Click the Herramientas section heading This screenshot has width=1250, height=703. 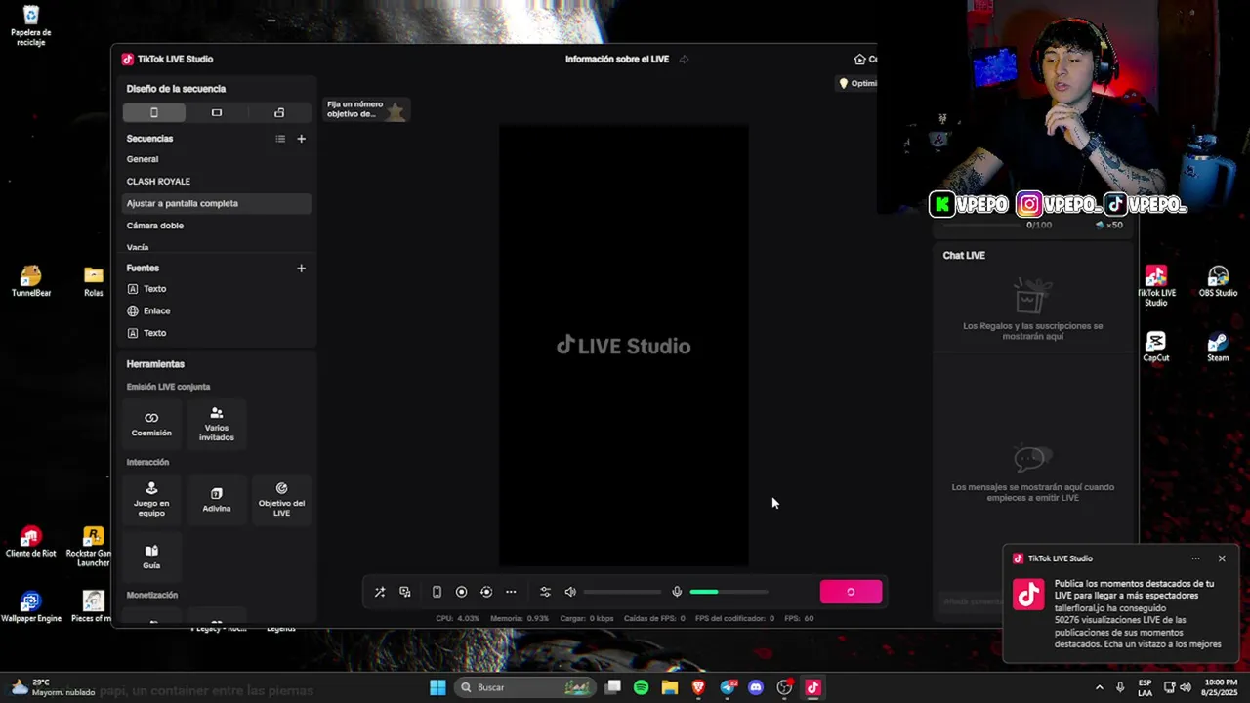coord(155,364)
